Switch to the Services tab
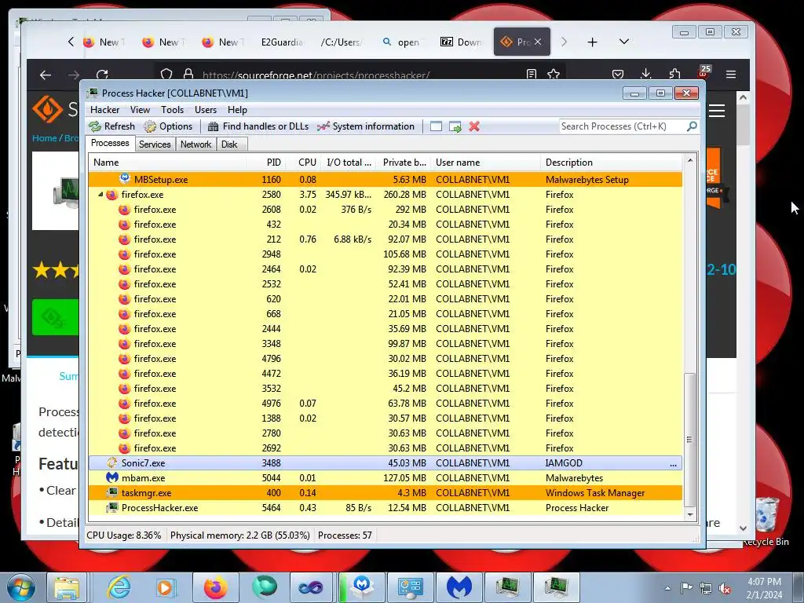 155,144
